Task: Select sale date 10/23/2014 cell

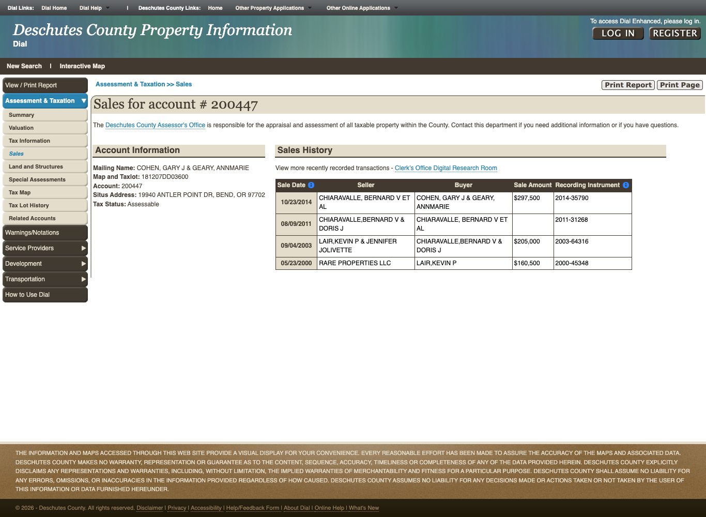Action: coord(296,202)
